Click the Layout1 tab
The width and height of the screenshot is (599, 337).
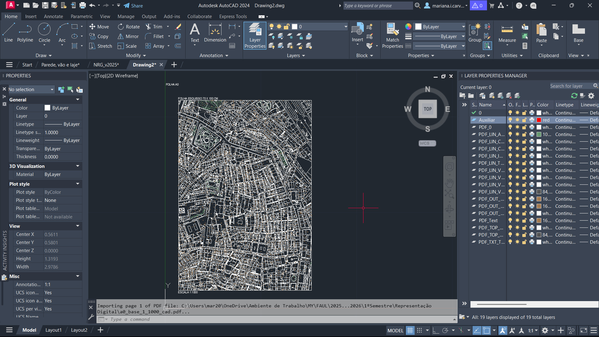[x=53, y=330]
